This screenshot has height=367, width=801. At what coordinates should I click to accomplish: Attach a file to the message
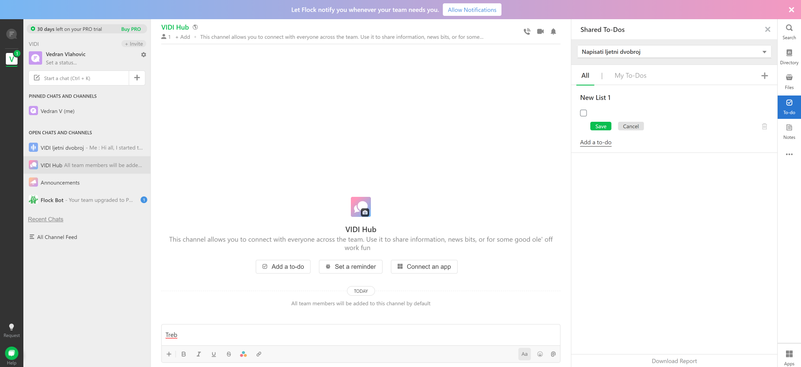coord(553,354)
